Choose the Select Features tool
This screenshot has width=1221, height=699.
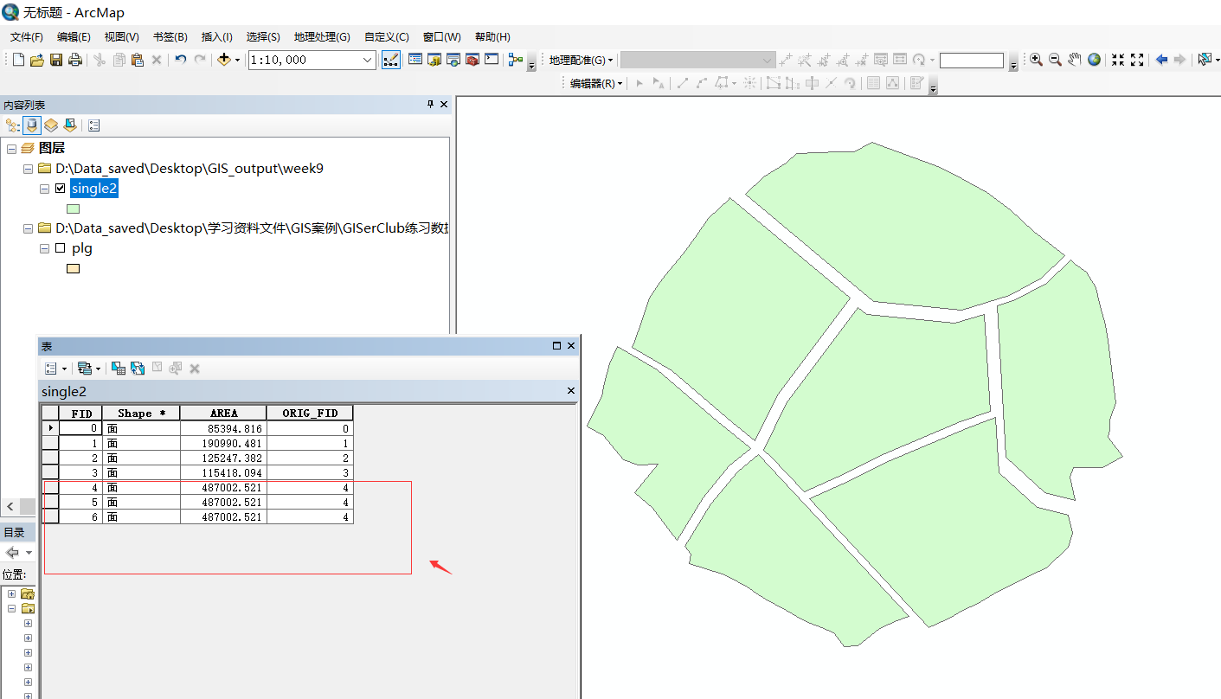[1205, 60]
